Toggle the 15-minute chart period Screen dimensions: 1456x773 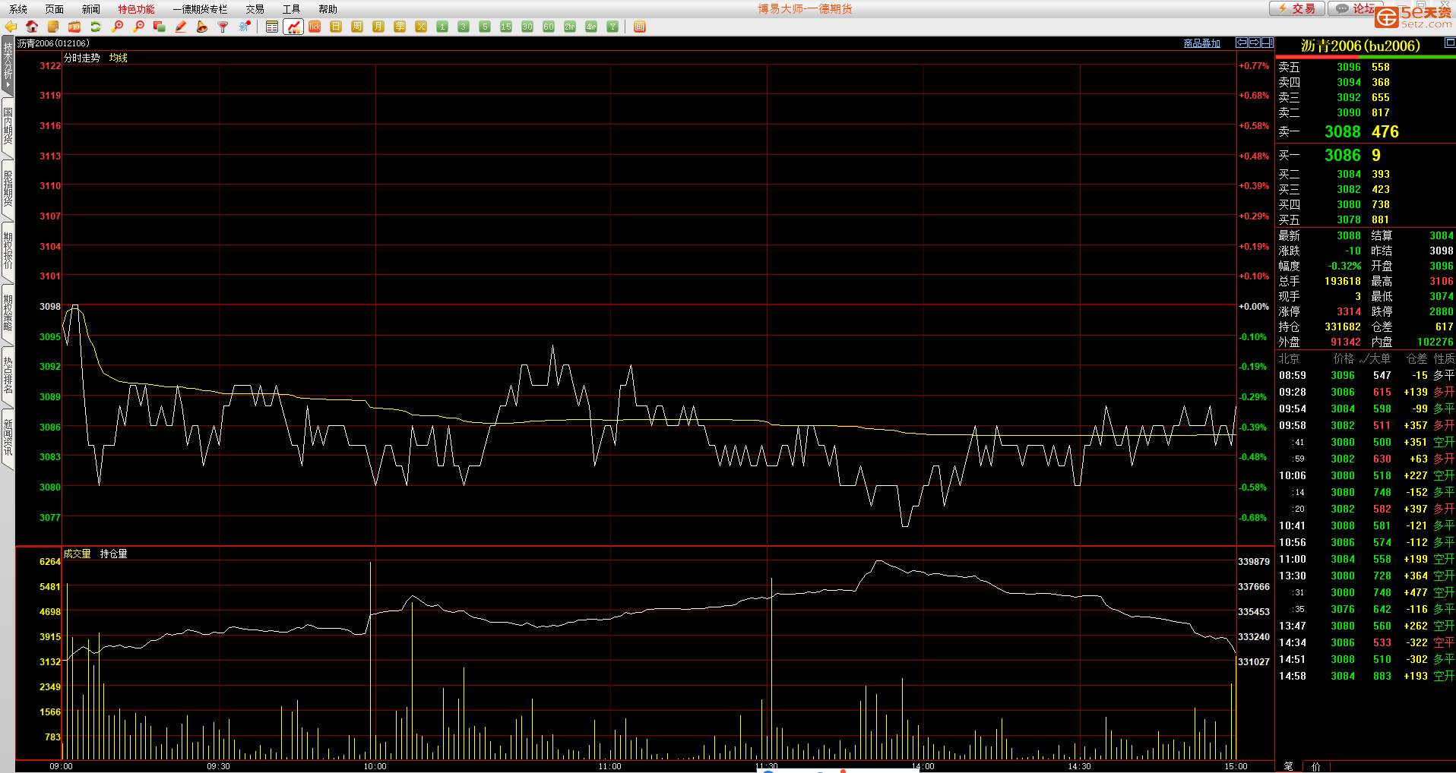506,27
